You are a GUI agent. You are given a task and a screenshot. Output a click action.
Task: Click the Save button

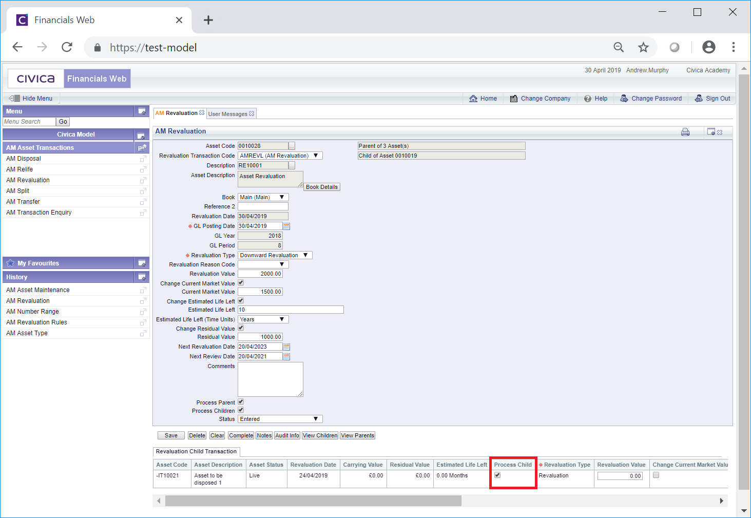[x=171, y=435]
